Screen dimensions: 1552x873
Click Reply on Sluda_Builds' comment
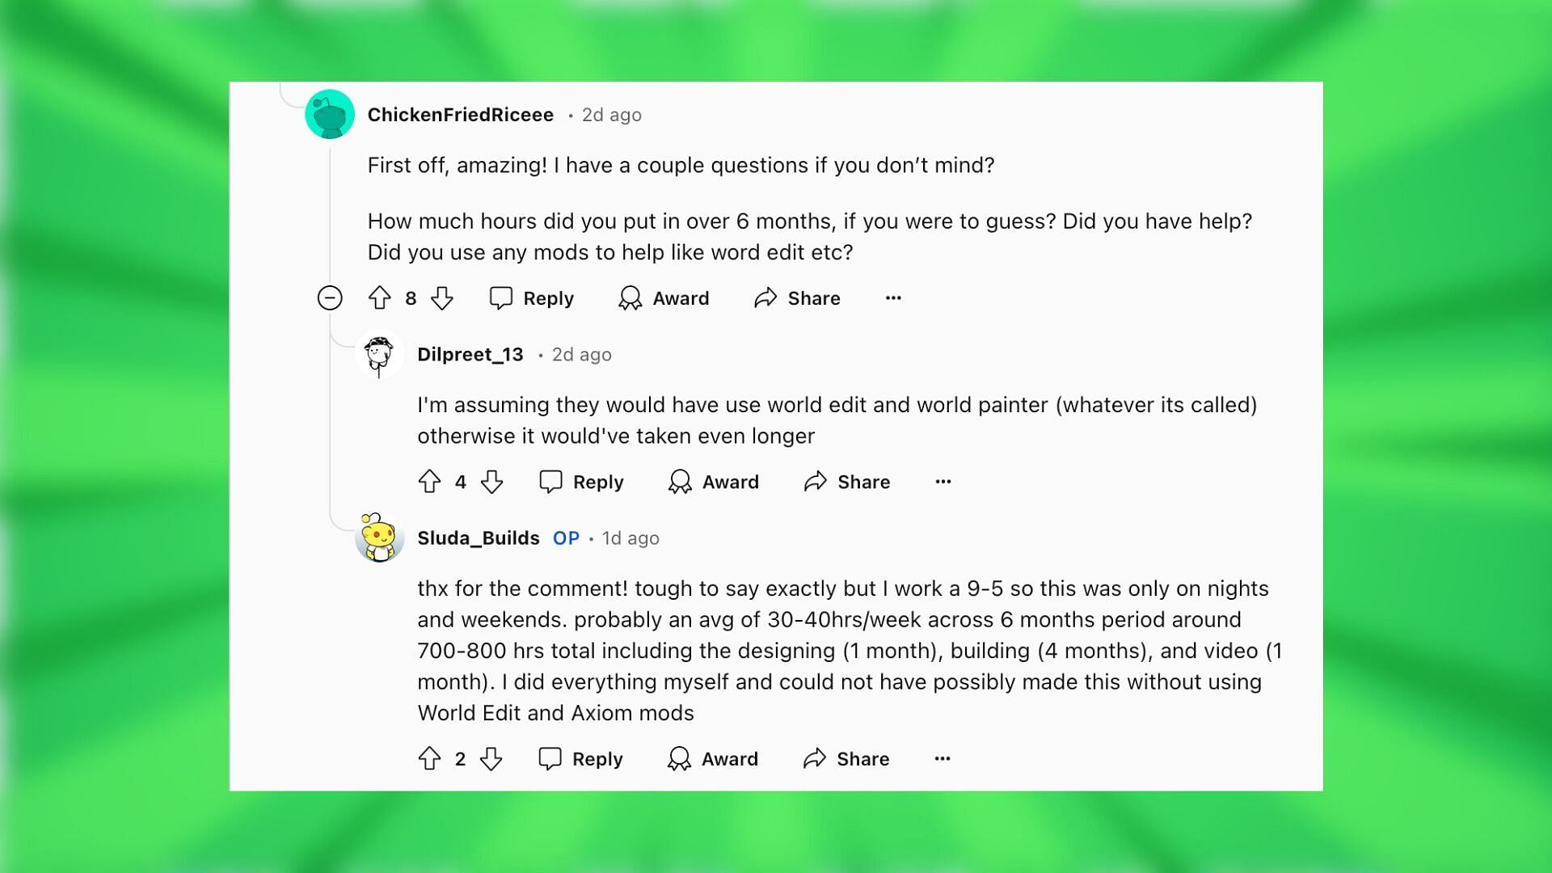point(581,759)
